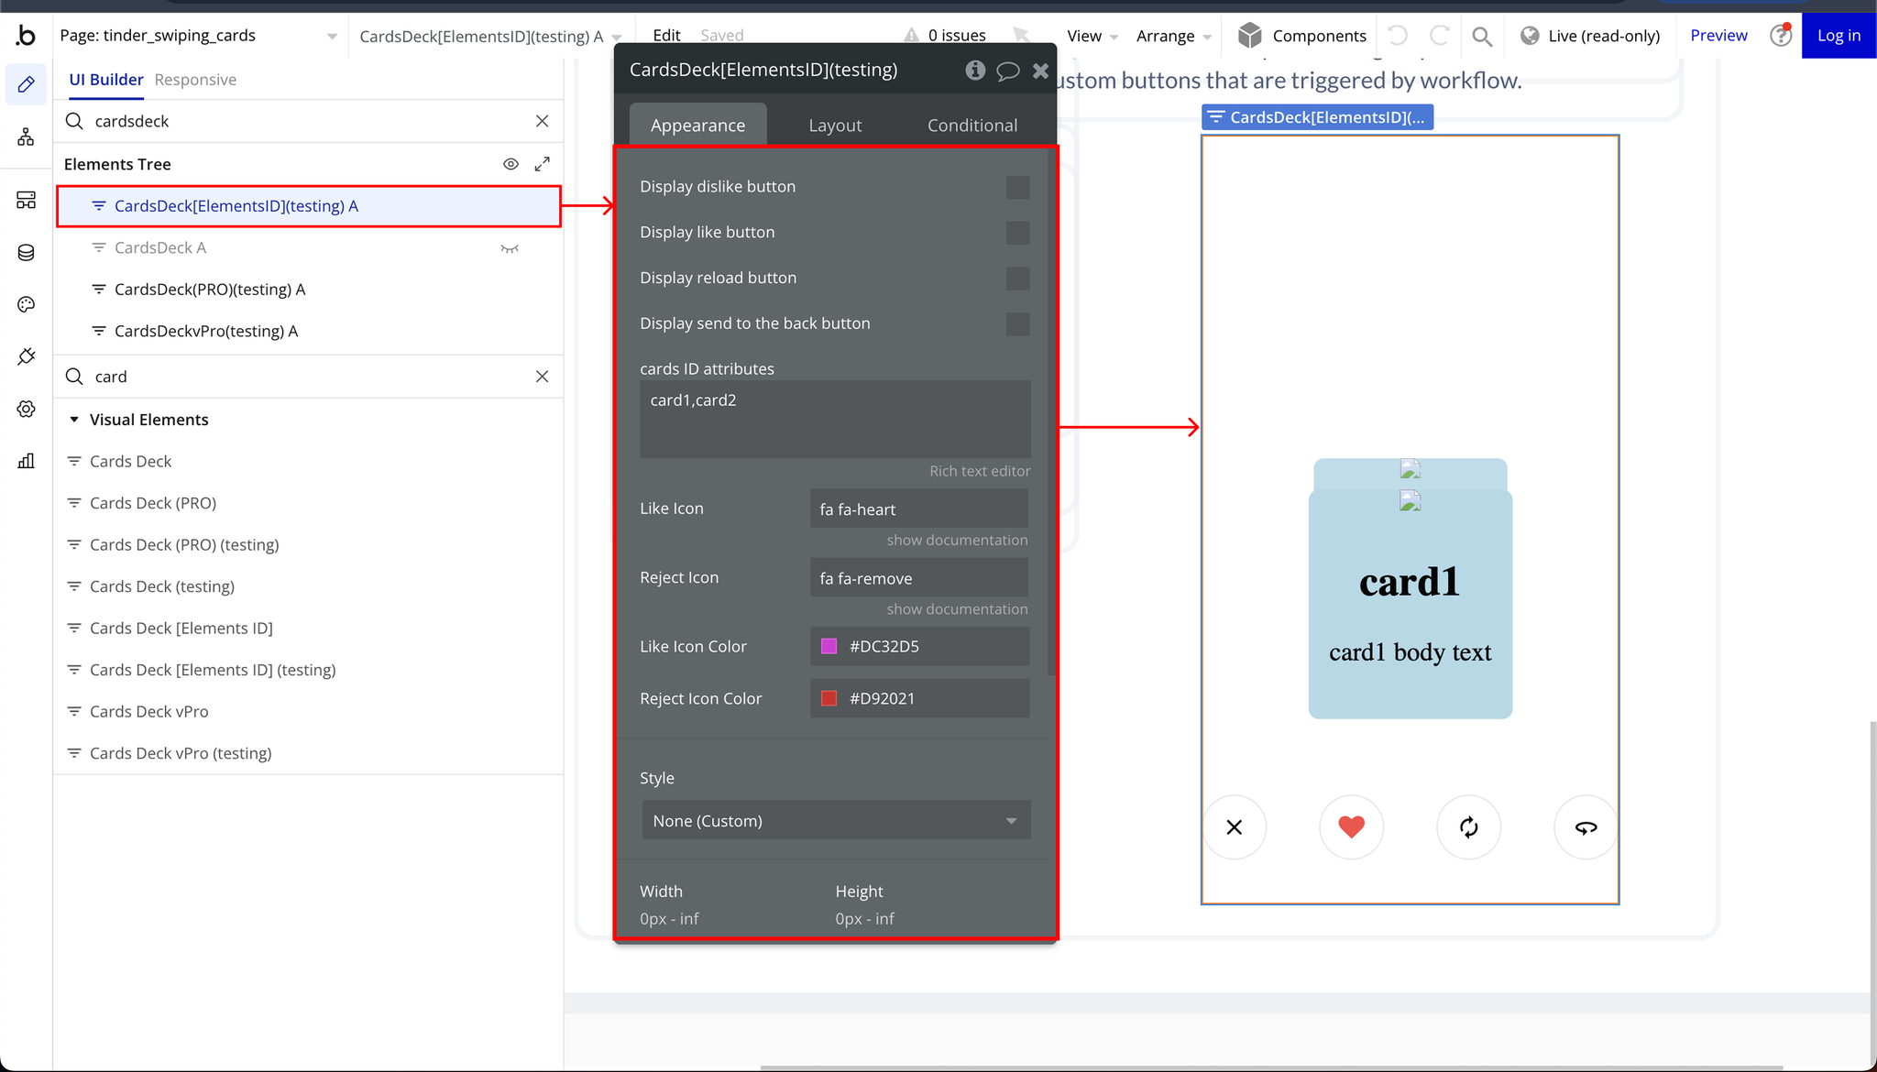The height and width of the screenshot is (1072, 1877).
Task: Open the Logs chart icon in sidebar
Action: pyautogui.click(x=26, y=461)
